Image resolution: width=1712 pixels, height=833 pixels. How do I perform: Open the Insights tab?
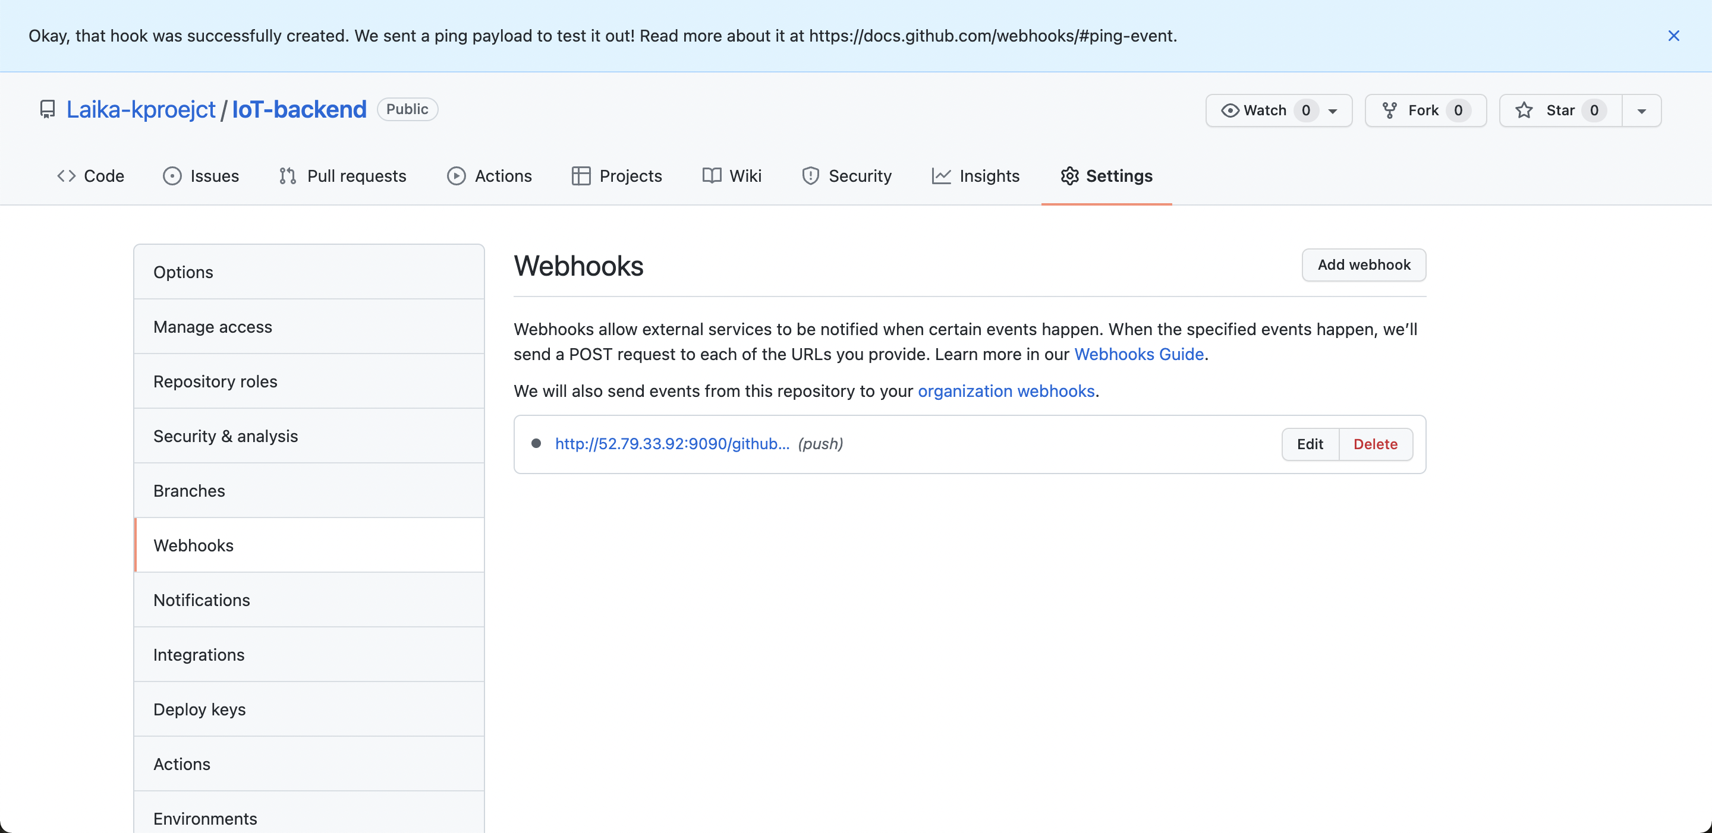[975, 175]
